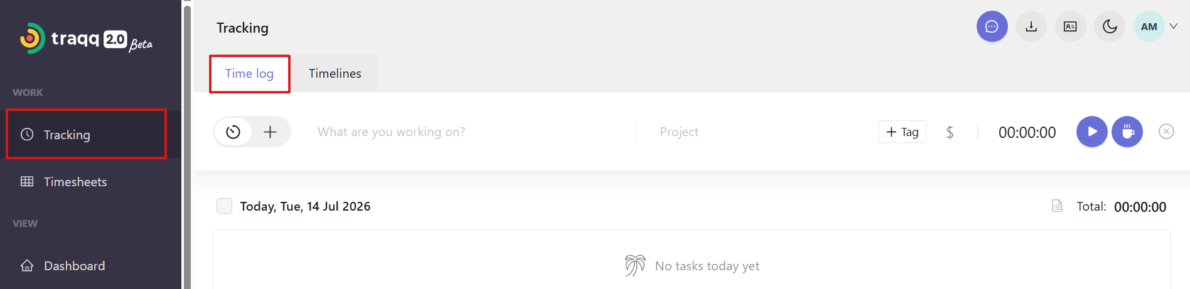Expand the account menu chevron

point(1173,26)
